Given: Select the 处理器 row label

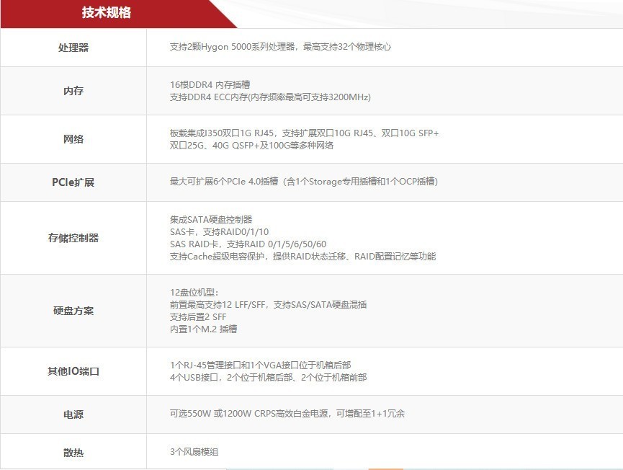Looking at the screenshot, I should pos(73,48).
